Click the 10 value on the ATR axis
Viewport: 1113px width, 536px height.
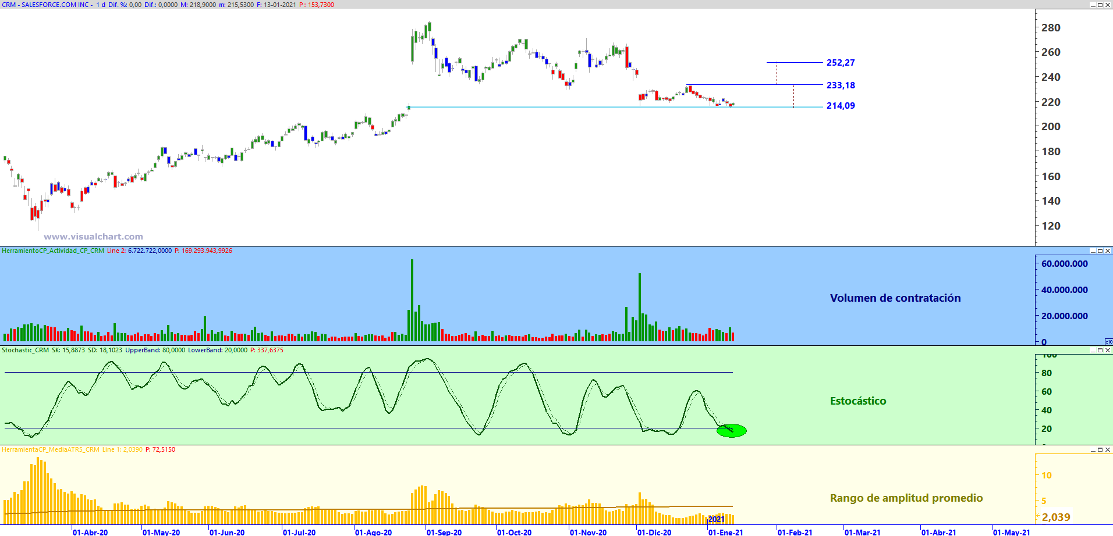(x=1047, y=476)
